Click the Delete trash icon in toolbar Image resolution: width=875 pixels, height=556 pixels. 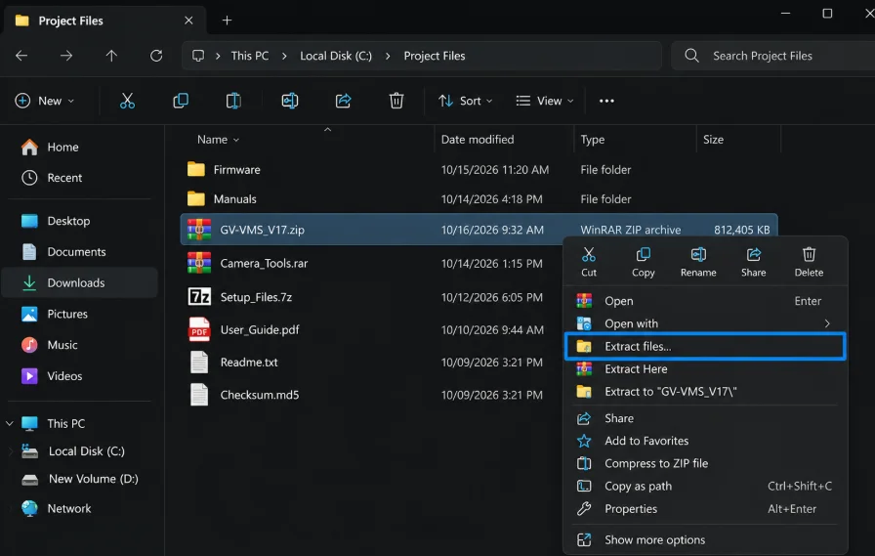coord(396,101)
